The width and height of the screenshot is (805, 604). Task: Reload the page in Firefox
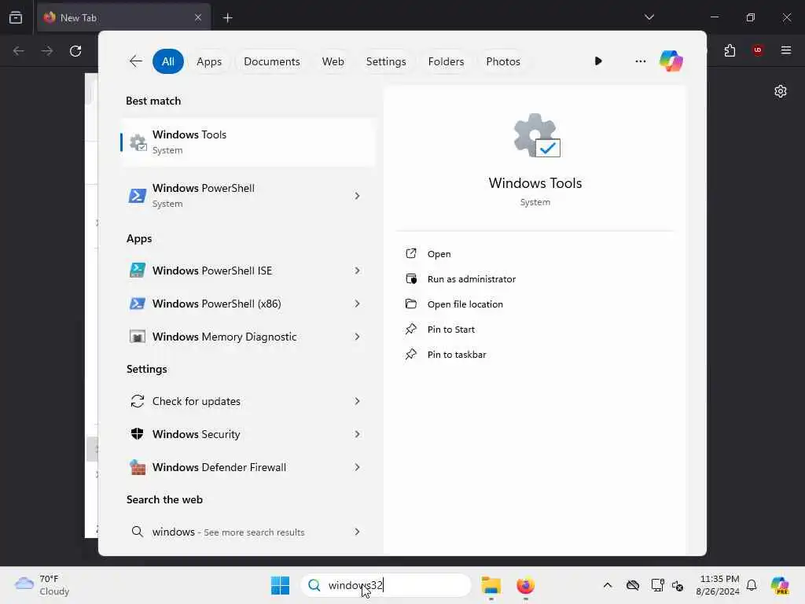(x=75, y=51)
